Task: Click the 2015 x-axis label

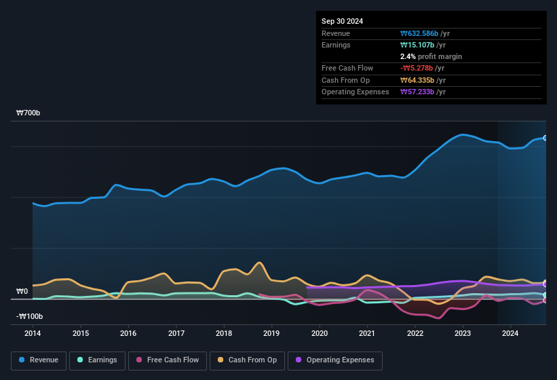Action: pyautogui.click(x=81, y=333)
